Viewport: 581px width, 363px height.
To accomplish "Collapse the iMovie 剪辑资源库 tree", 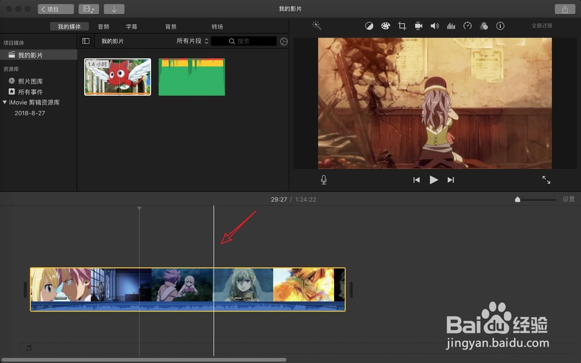I will (x=6, y=102).
